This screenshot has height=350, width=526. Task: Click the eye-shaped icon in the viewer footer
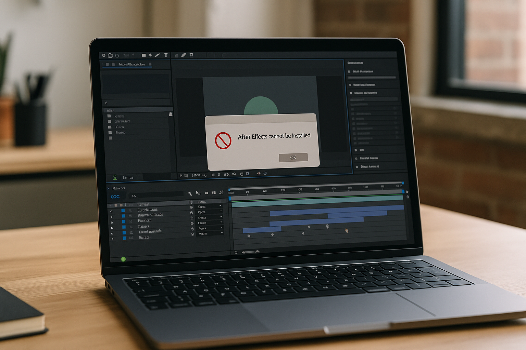(x=259, y=173)
